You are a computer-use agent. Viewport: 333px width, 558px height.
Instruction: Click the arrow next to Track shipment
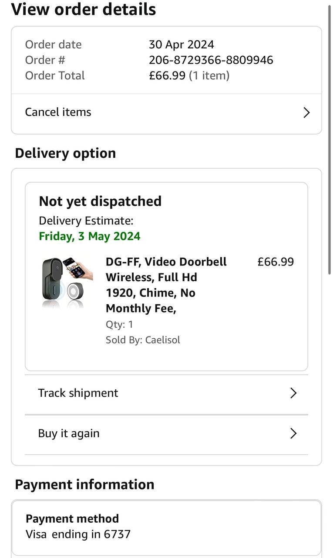(293, 393)
